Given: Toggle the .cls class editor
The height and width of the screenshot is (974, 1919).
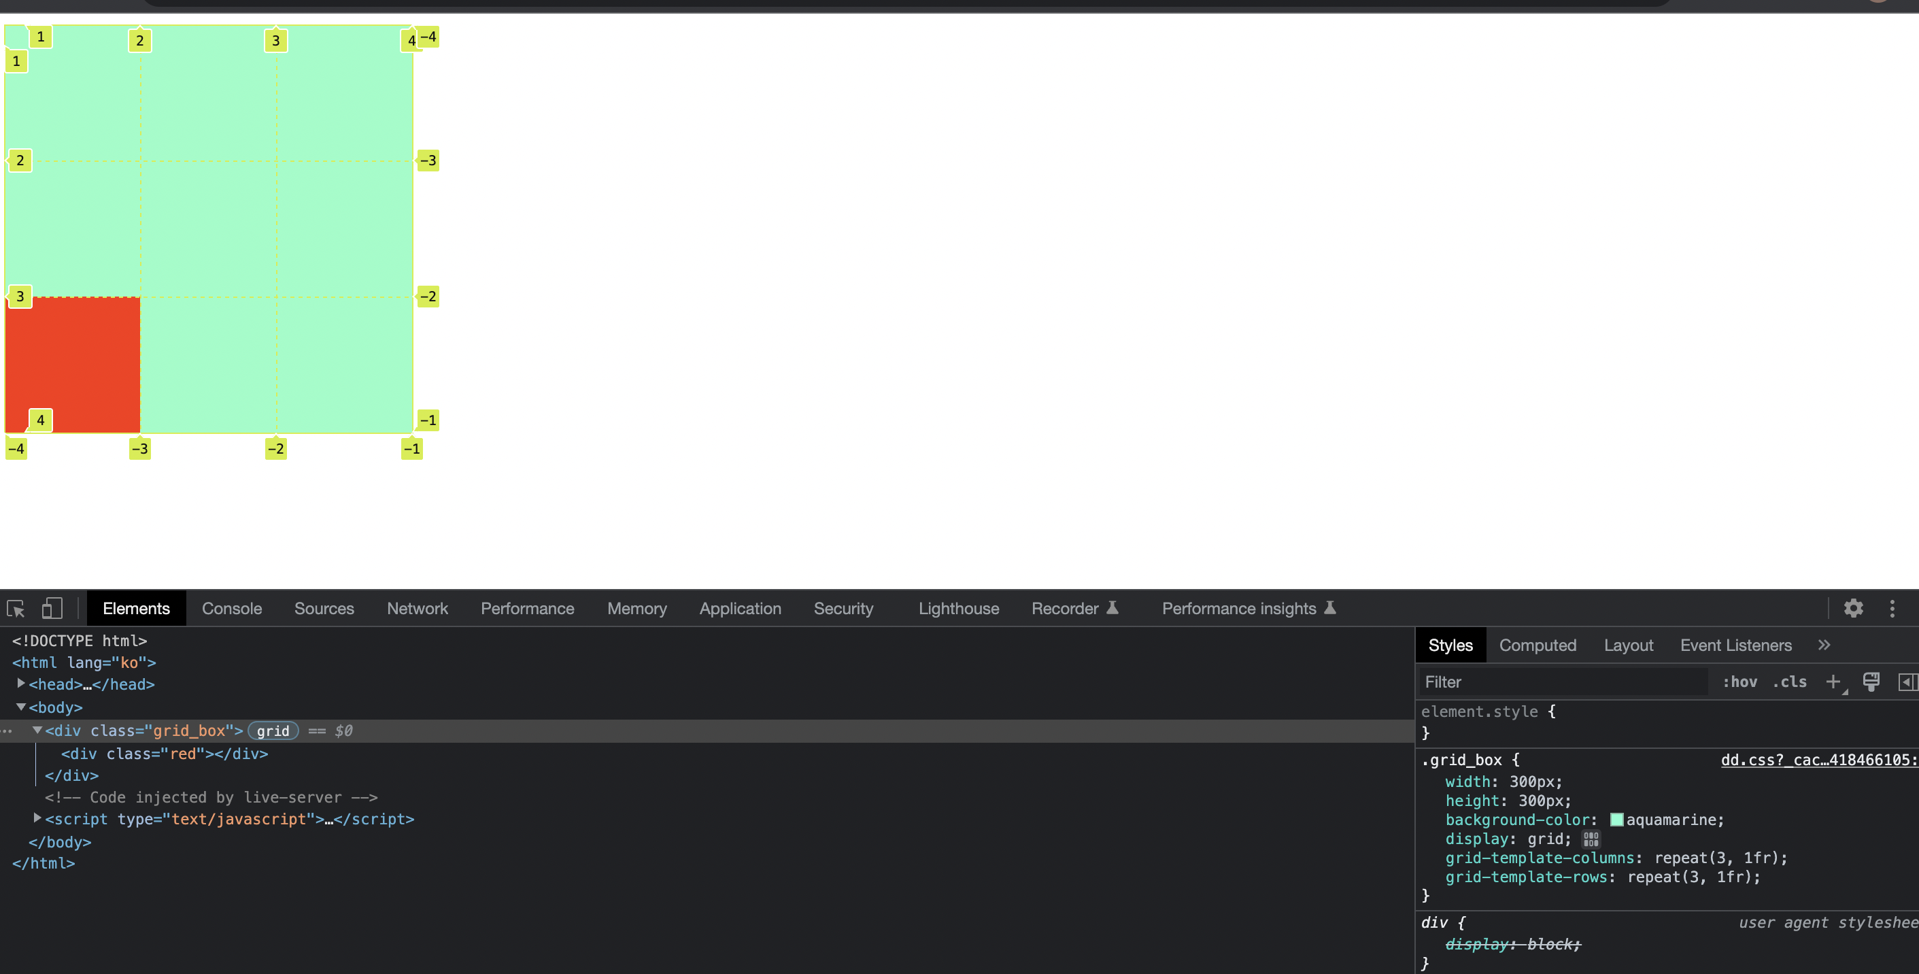Looking at the screenshot, I should [x=1789, y=682].
